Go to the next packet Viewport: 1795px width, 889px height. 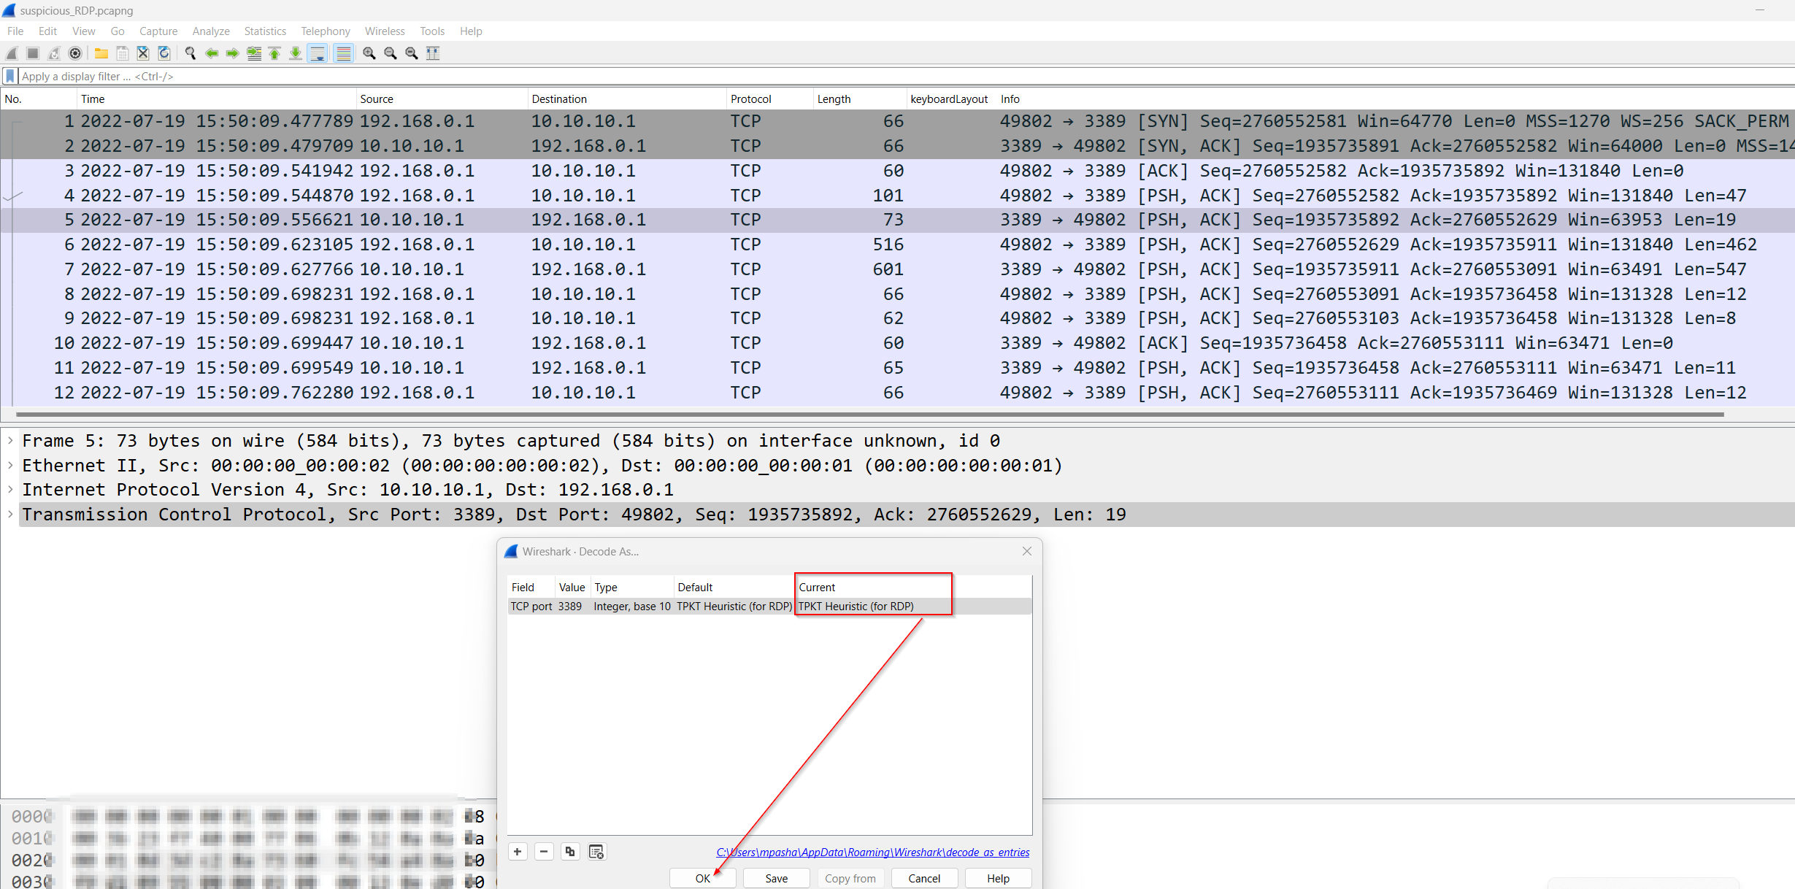point(232,53)
